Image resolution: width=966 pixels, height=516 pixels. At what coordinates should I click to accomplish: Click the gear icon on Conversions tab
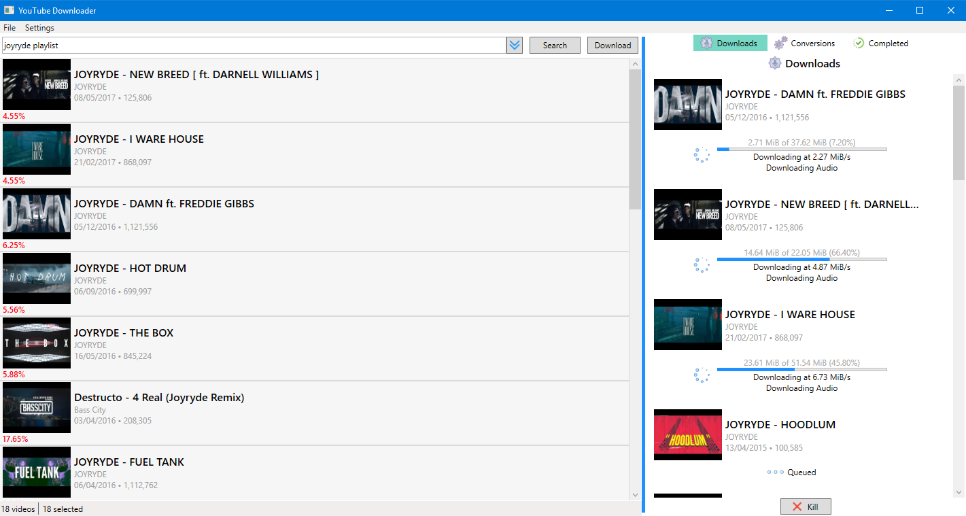click(x=781, y=43)
